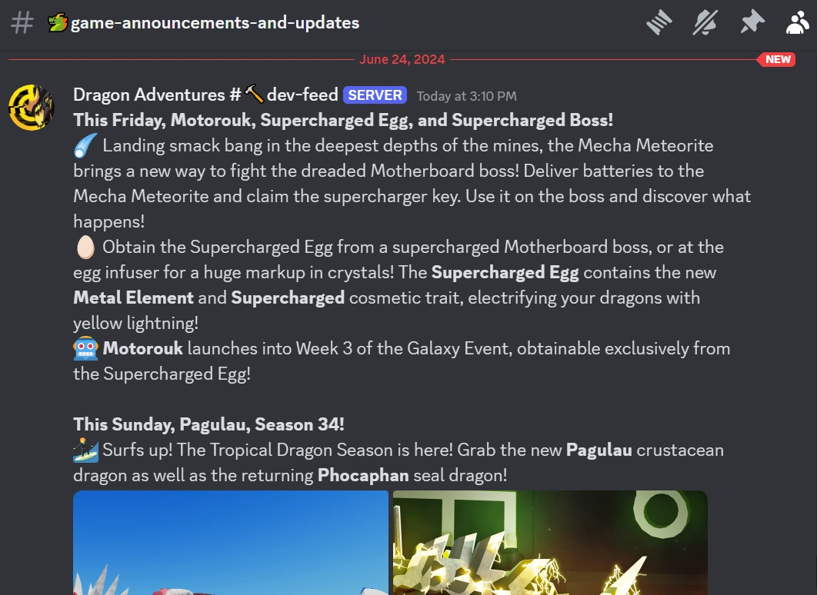Image resolution: width=817 pixels, height=595 pixels.
Task: Click the Dragon Adventures server avatar
Action: [32, 108]
